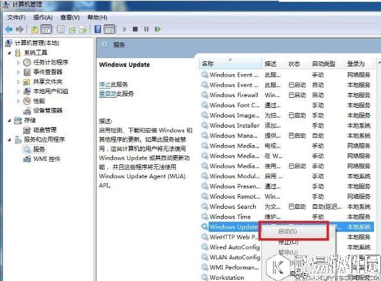Open the 帮助(H) menu
The width and height of the screenshot is (381, 281).
pos(97,17)
